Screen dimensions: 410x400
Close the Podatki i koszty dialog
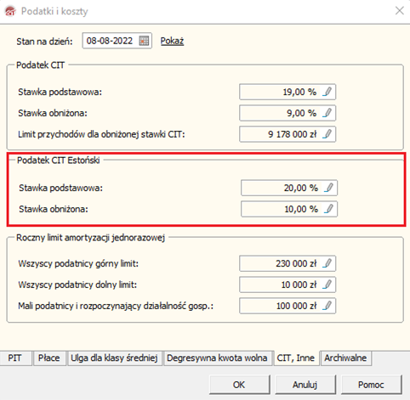point(400,11)
